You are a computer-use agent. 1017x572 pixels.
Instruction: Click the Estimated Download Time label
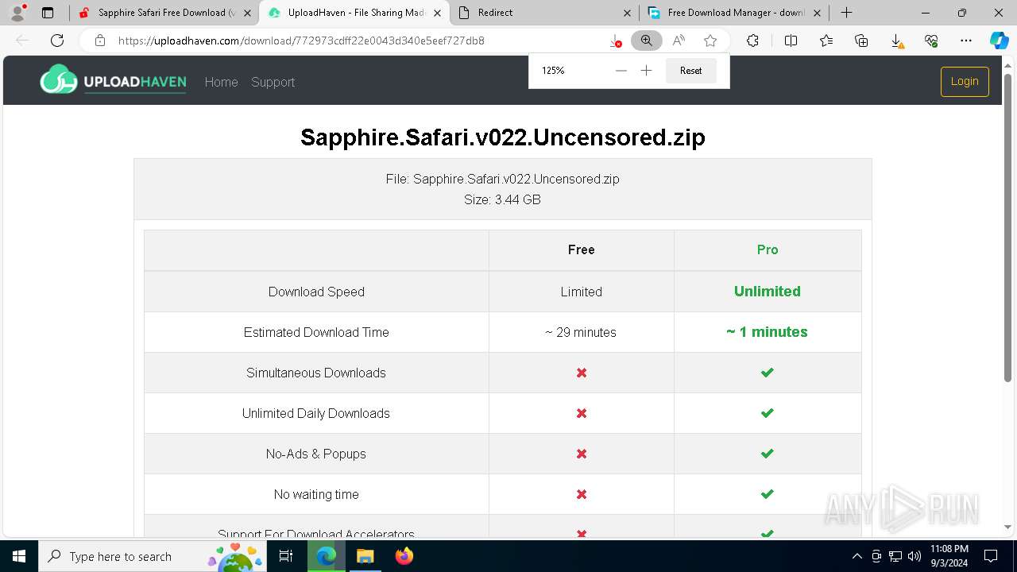pyautogui.click(x=316, y=332)
